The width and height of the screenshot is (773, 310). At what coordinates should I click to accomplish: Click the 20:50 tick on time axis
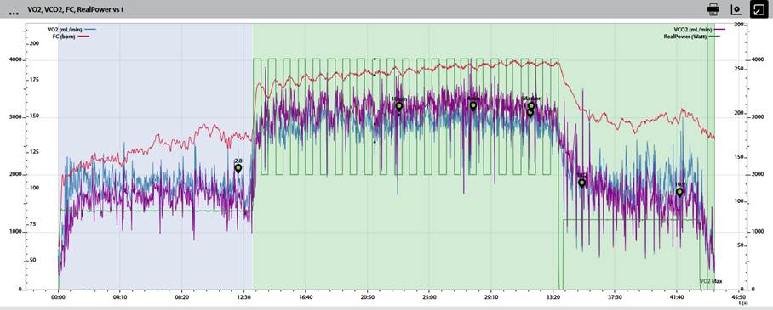367,297
